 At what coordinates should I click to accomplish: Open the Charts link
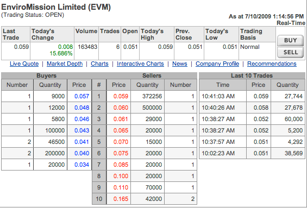click(99, 64)
